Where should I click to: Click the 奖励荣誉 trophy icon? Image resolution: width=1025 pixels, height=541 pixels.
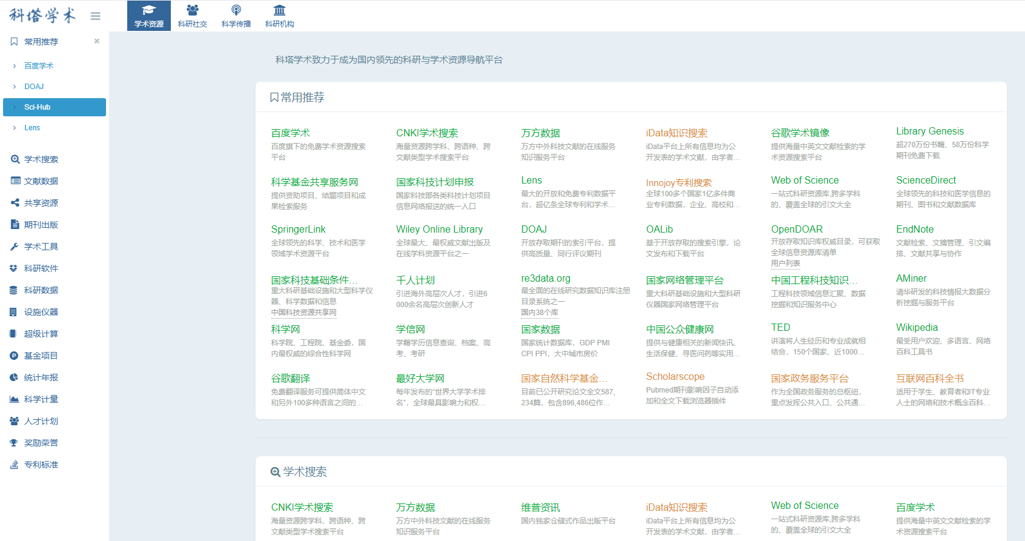click(x=14, y=443)
